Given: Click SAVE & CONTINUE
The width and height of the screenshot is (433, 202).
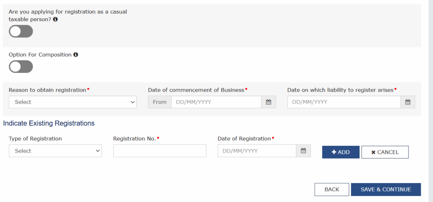Looking at the screenshot, I should [x=386, y=189].
